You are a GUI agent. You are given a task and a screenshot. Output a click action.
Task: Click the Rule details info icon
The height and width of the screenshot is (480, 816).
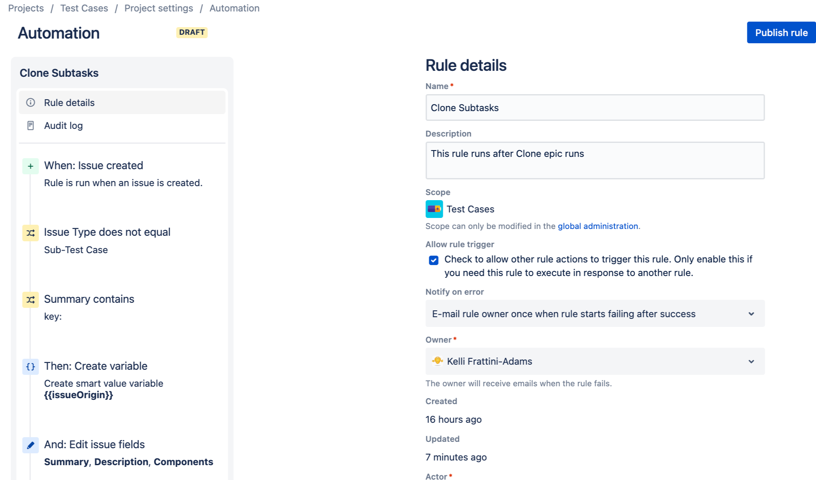30,102
